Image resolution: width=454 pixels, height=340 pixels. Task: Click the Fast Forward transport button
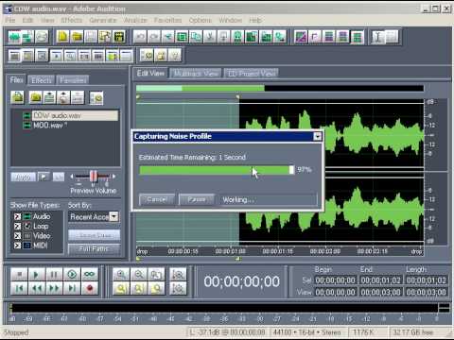pos(54,288)
